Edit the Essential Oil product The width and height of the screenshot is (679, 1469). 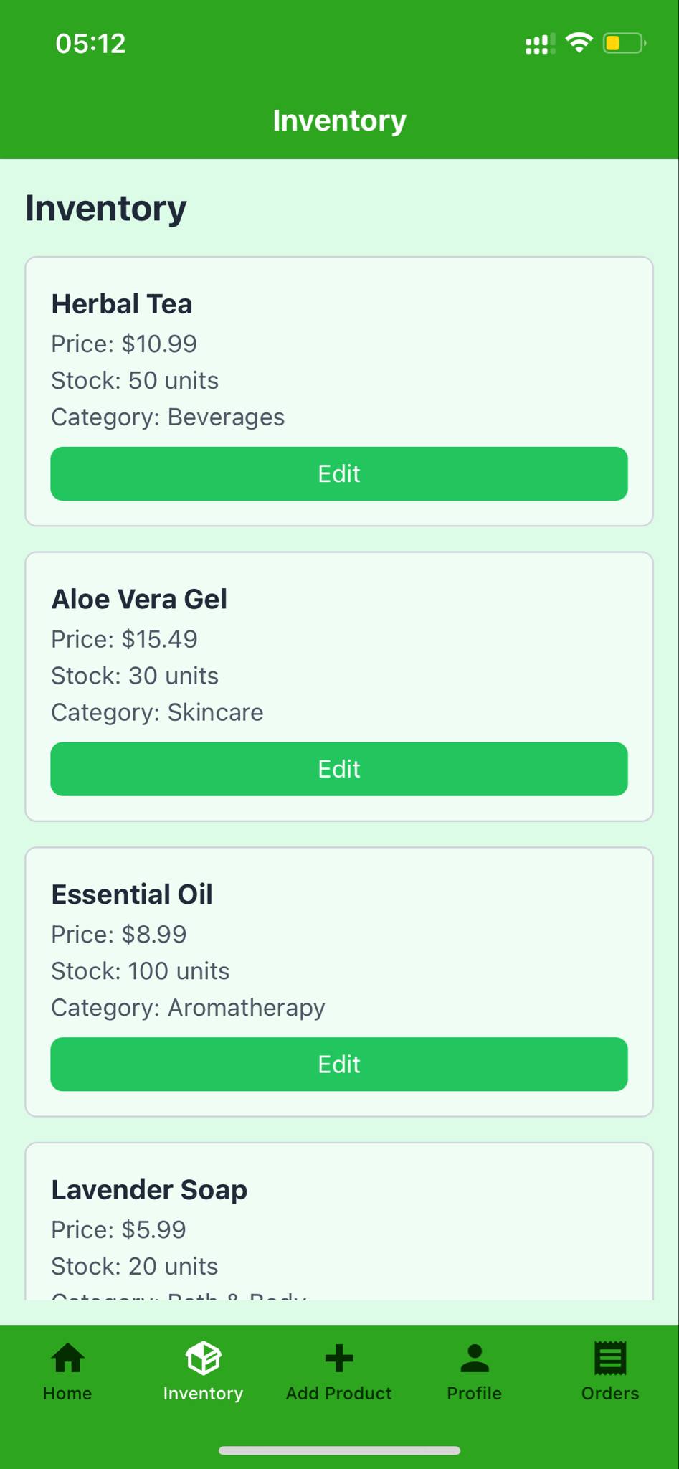click(339, 1064)
